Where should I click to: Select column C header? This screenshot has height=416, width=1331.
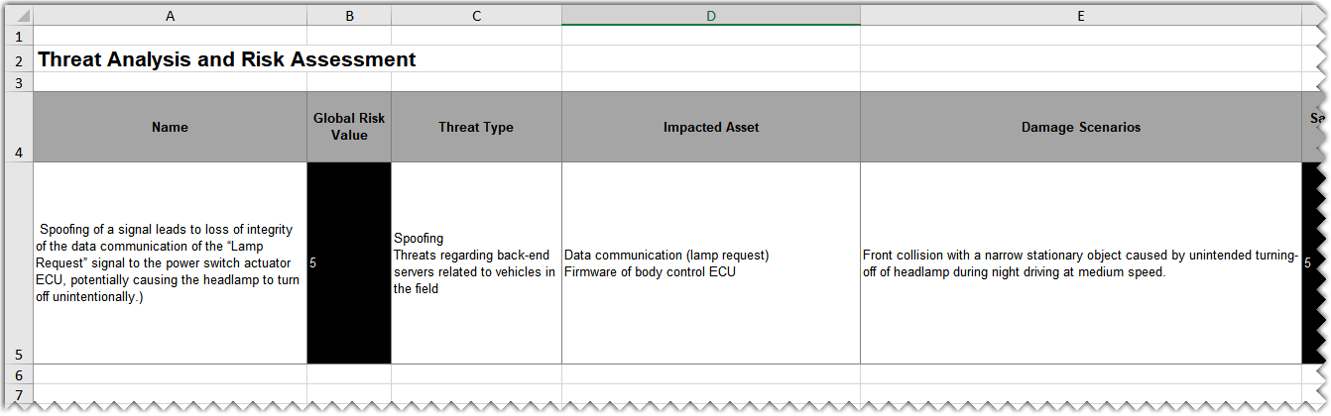coord(476,16)
